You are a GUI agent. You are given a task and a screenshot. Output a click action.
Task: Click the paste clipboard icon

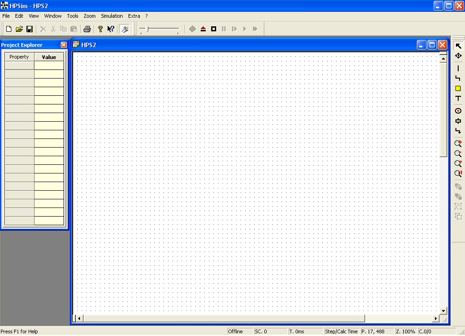(x=74, y=29)
